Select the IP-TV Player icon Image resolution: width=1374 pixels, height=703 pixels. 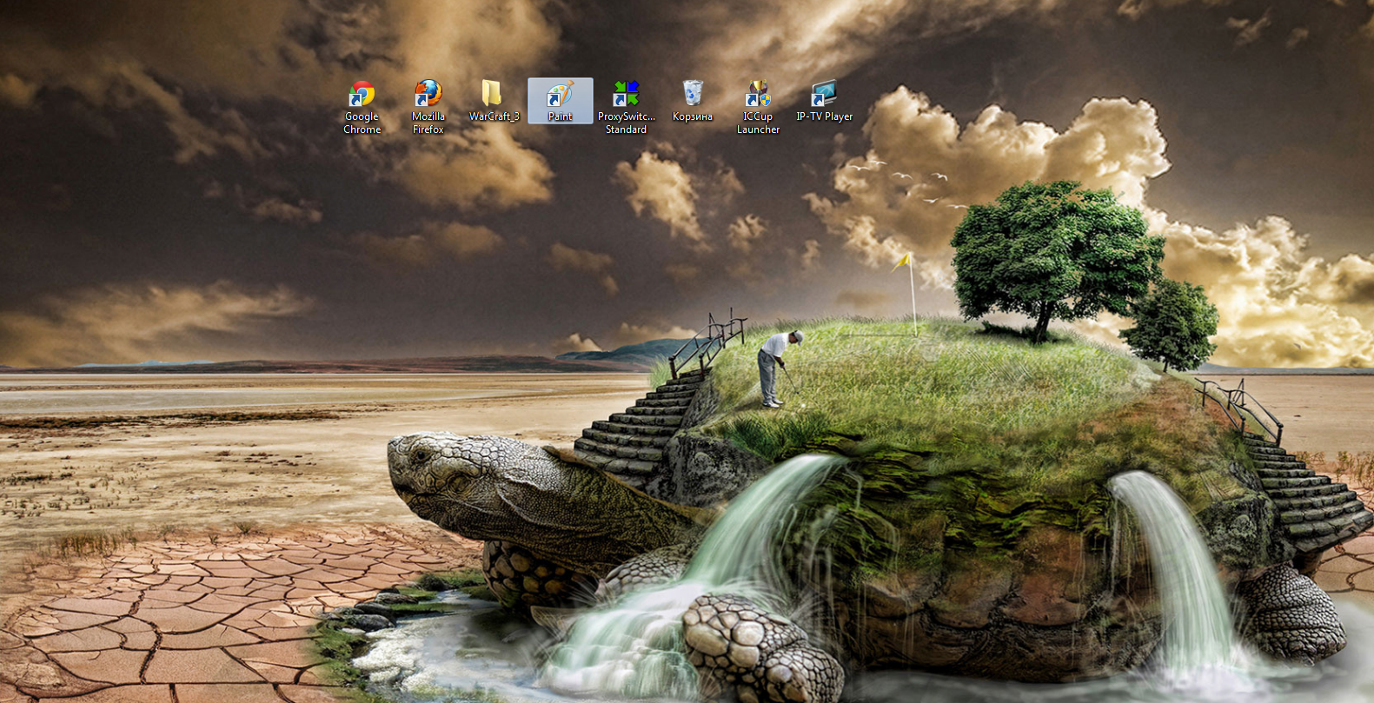(824, 94)
